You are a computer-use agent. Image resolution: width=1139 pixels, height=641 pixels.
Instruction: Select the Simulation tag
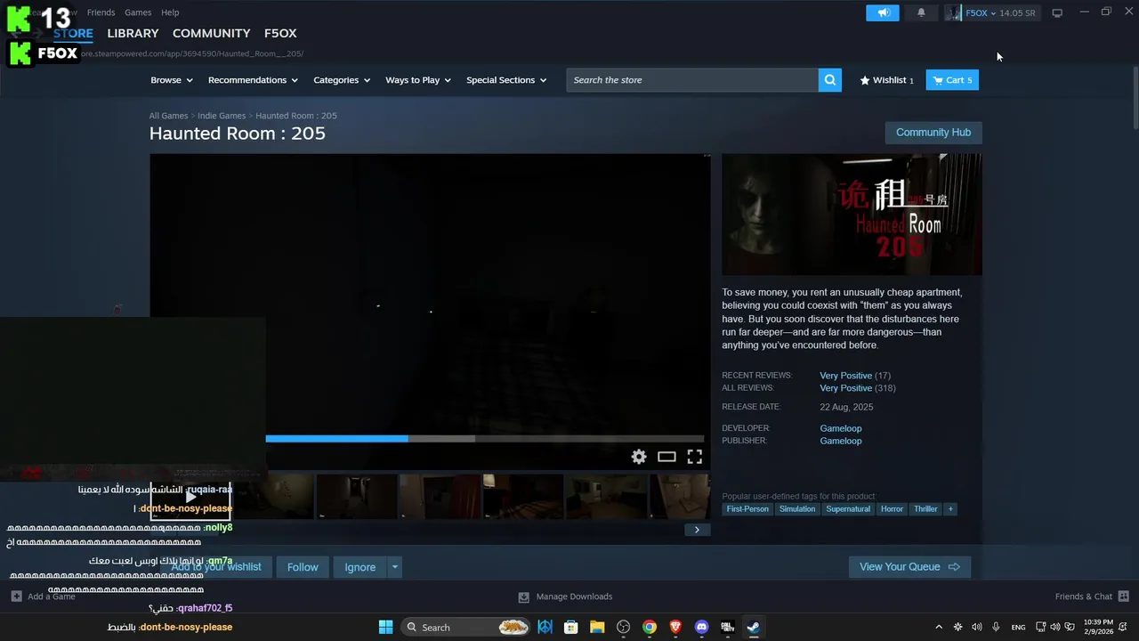(x=797, y=509)
